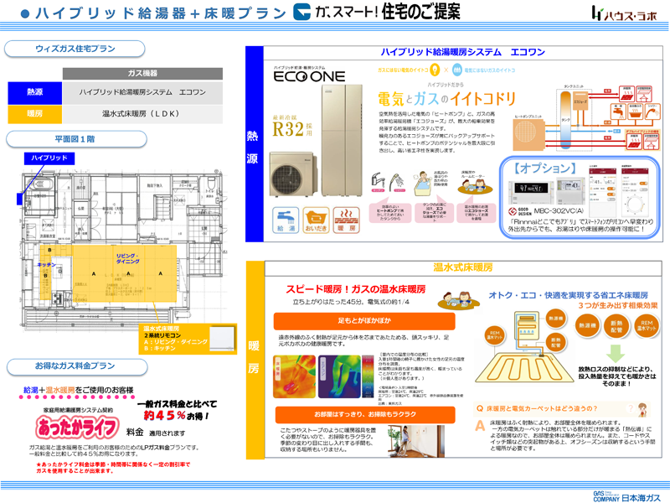This screenshot has width=670, height=503.
Task: Click the yellow lightbulb icon
Action: click(x=435, y=70)
